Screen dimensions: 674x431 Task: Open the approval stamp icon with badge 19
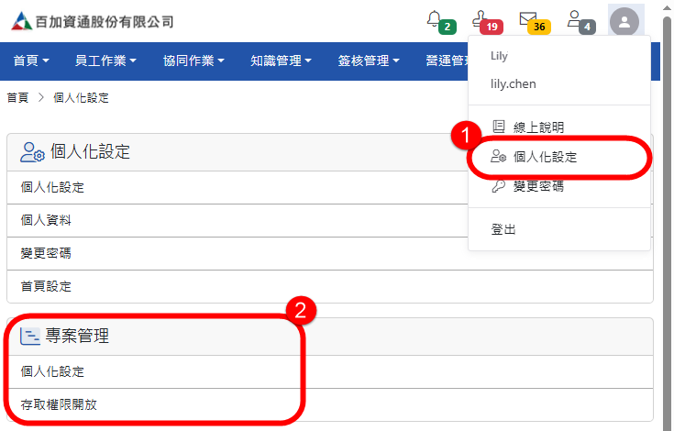pos(487,22)
